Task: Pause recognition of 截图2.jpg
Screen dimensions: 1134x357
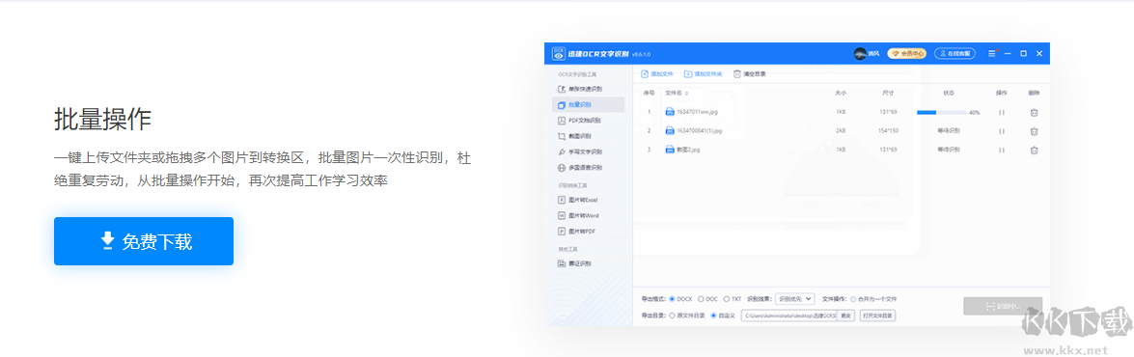Action: [x=1002, y=150]
